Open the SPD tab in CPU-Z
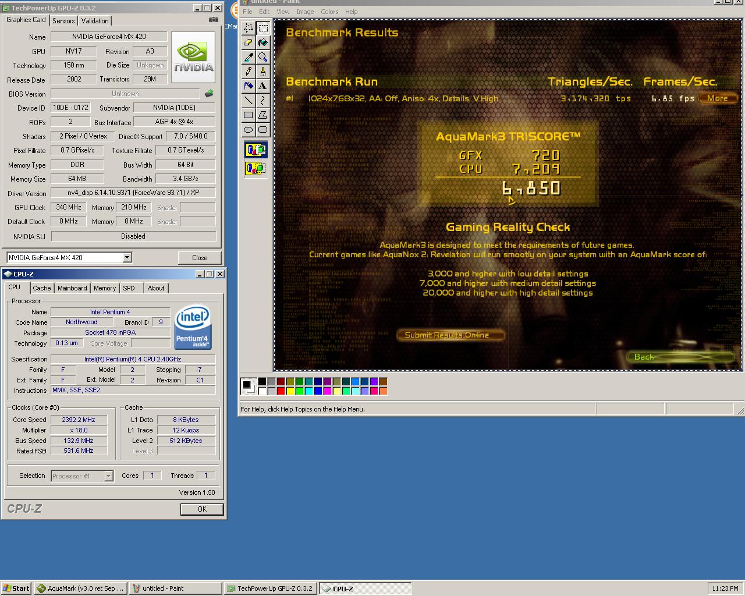Viewport: 745px width, 596px height. tap(129, 288)
